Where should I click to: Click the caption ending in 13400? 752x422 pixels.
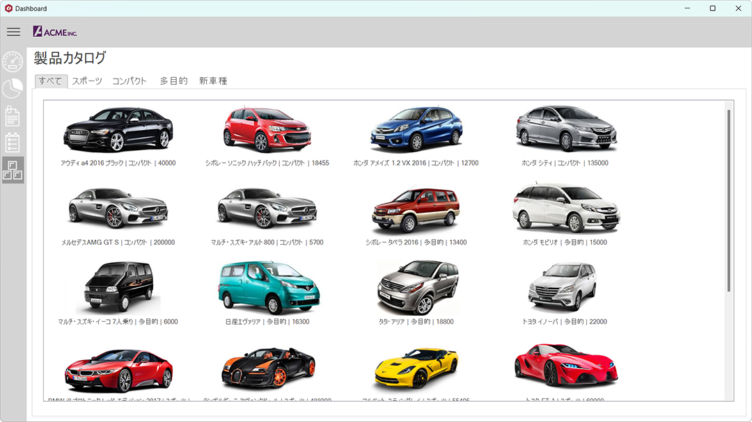[x=416, y=243]
